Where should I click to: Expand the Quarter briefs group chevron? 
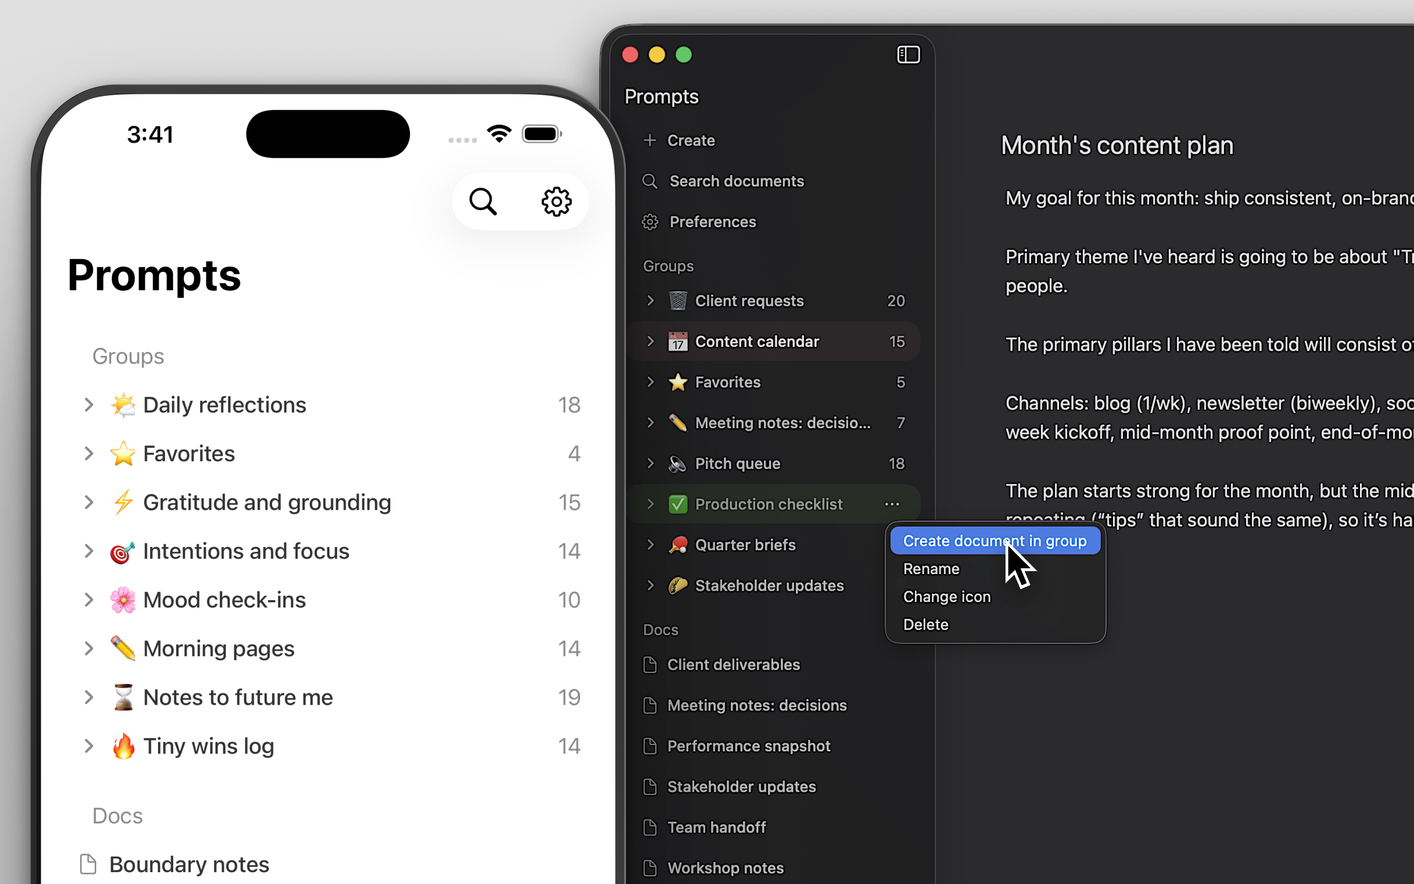[651, 544]
